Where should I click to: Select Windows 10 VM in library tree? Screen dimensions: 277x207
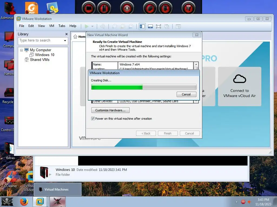coord(45,55)
